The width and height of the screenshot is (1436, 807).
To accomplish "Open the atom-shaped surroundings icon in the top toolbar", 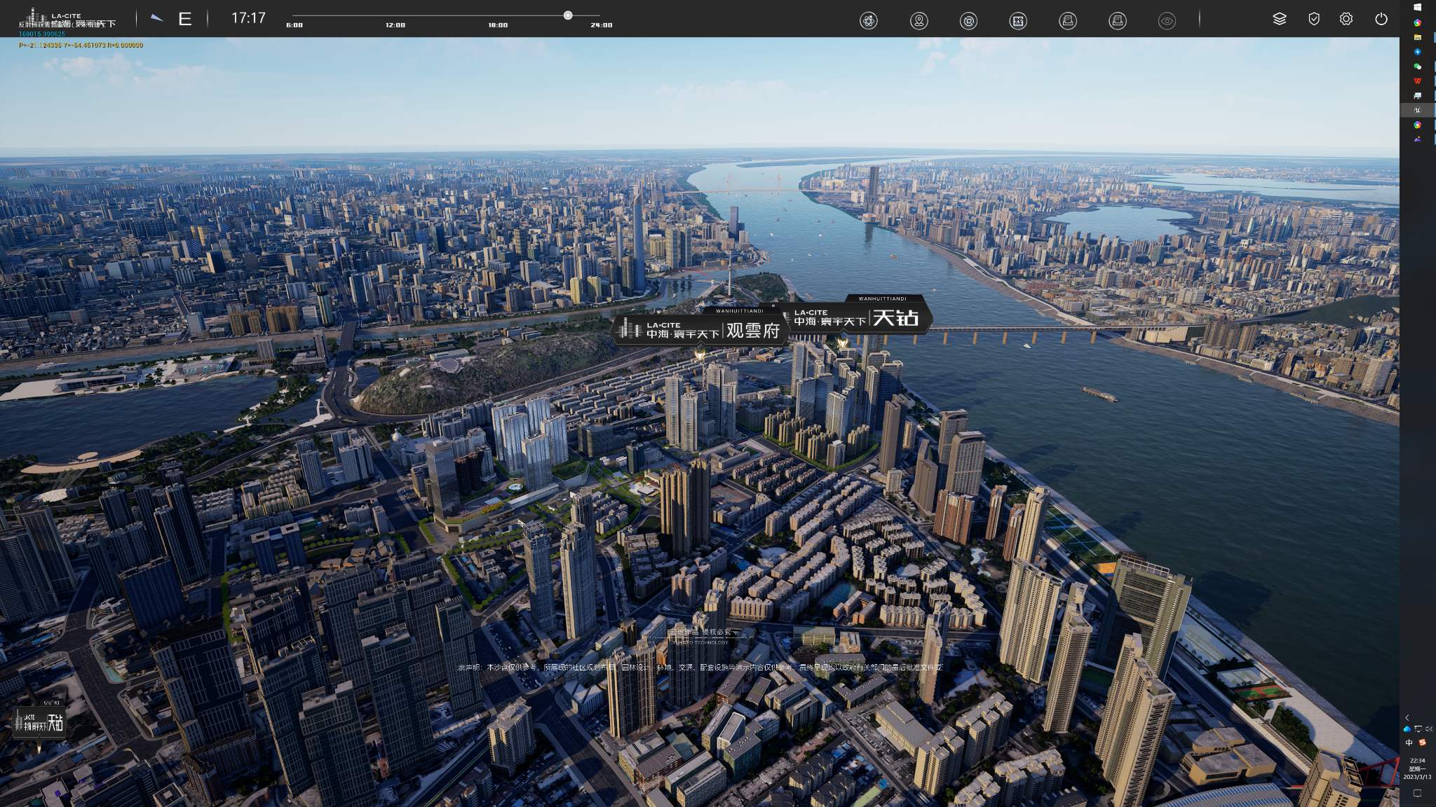I will 869,21.
